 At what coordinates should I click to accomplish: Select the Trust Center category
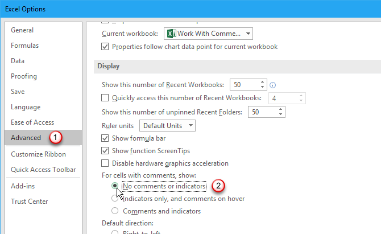pyautogui.click(x=30, y=201)
